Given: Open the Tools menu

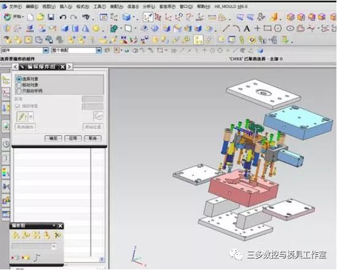Looking at the screenshot, I should tap(99, 7).
